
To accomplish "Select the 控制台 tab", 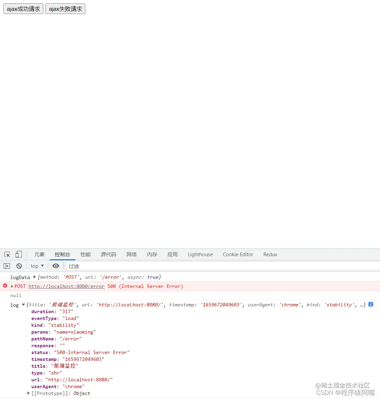I will (x=62, y=255).
